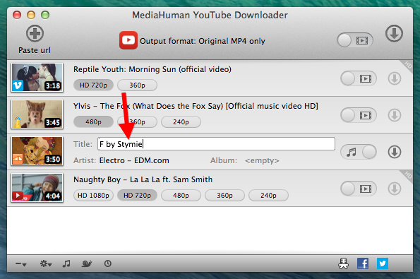Toggle the global video/audio switch in toolbar
This screenshot has height=279, width=420.
click(x=355, y=40)
